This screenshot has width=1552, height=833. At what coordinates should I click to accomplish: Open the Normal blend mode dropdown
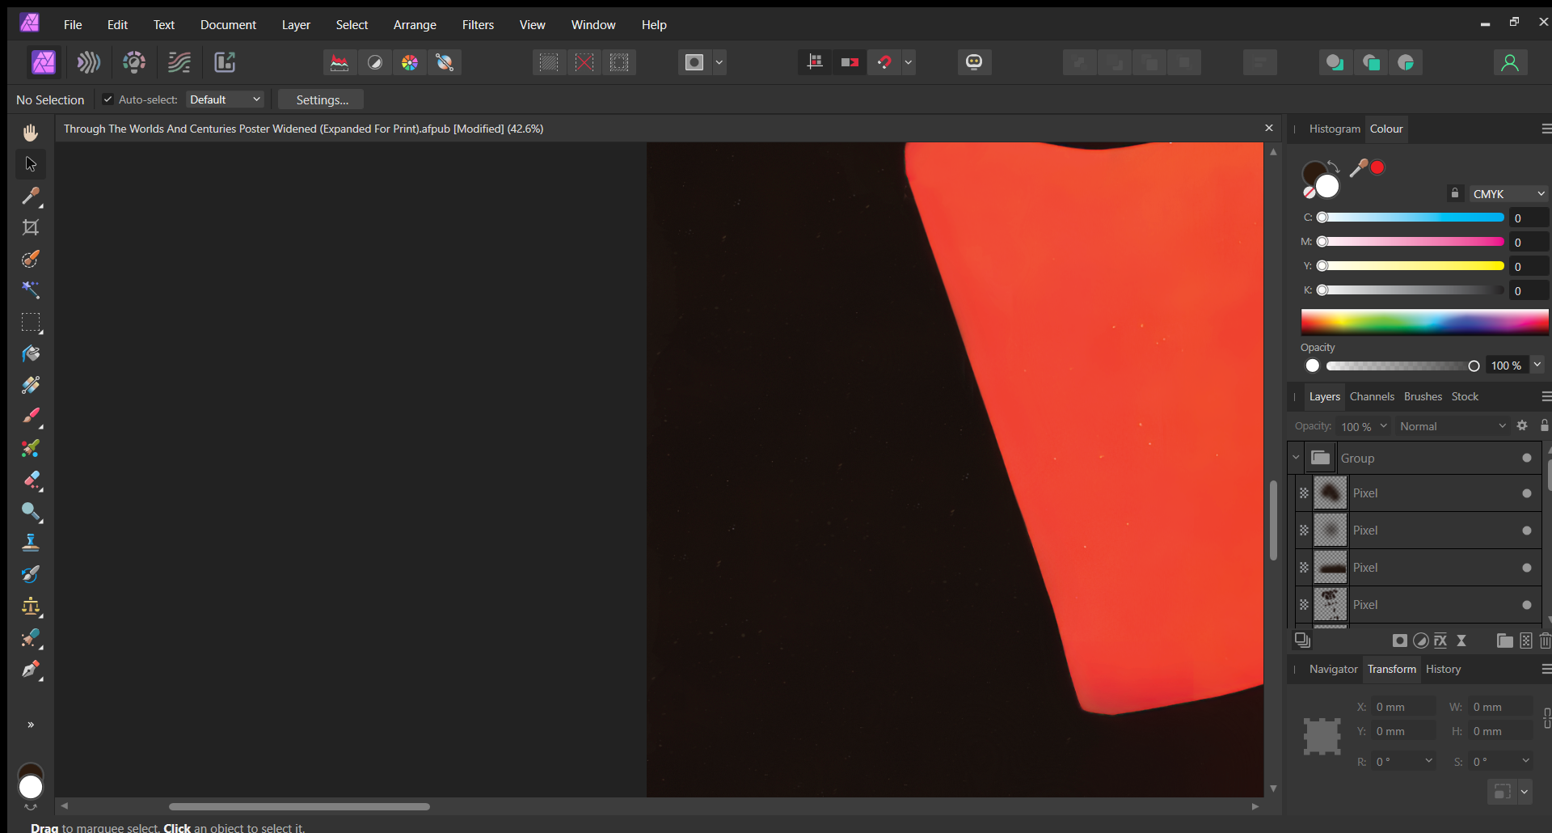point(1451,426)
